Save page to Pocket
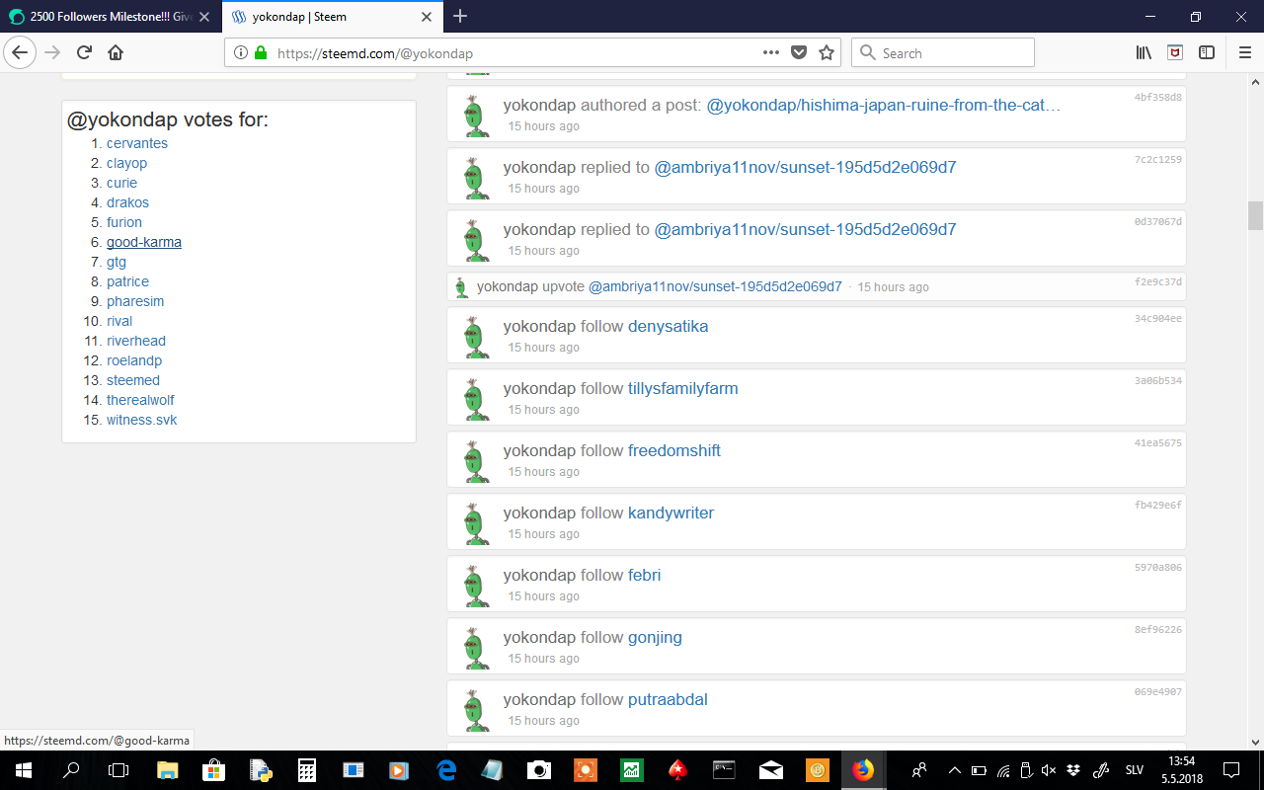Image resolution: width=1264 pixels, height=790 pixels. 799,53
